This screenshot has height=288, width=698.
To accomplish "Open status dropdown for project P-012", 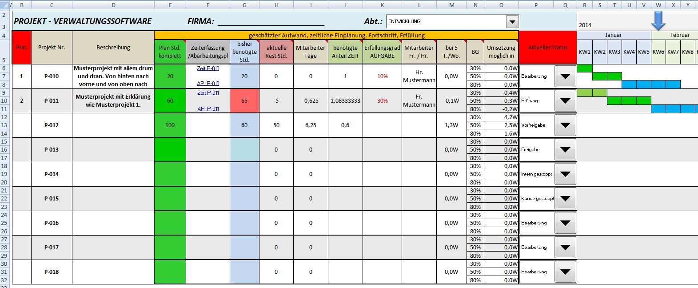I will tap(565, 125).
